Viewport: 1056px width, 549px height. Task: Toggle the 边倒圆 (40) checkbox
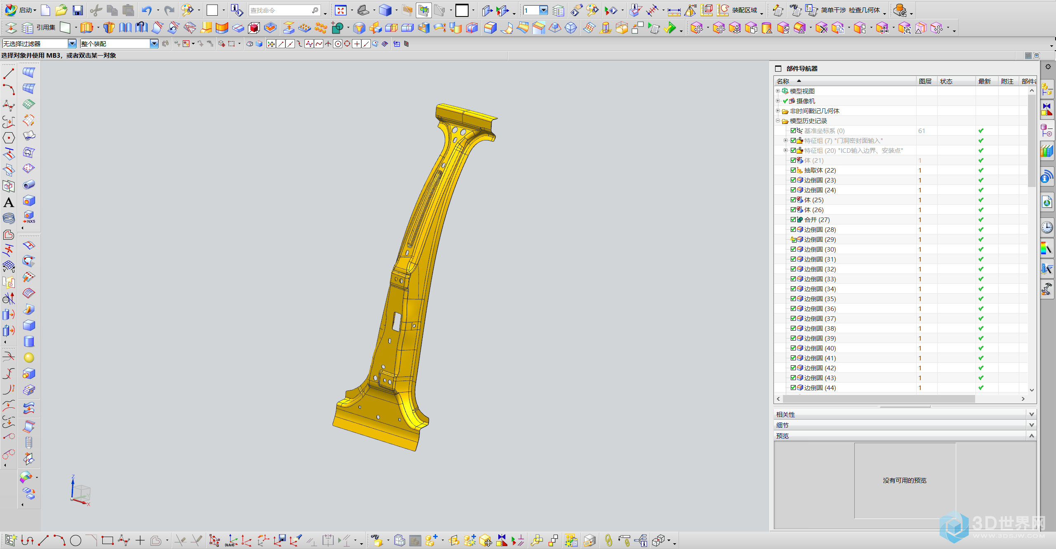pyautogui.click(x=793, y=348)
